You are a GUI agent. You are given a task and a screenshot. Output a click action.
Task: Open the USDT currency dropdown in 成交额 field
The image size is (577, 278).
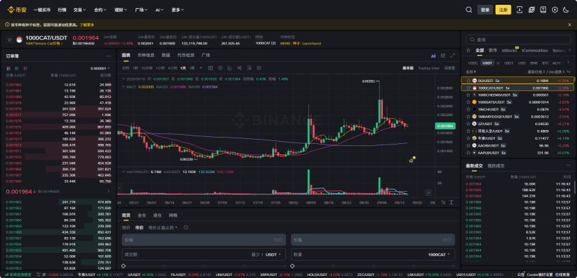(x=274, y=254)
